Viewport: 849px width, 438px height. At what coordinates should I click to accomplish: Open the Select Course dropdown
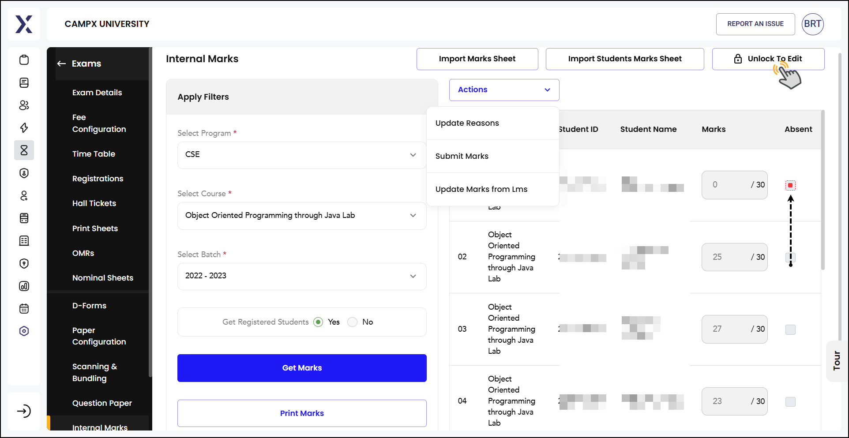(x=302, y=216)
